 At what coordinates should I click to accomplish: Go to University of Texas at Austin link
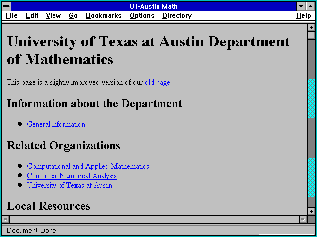pos(69,186)
